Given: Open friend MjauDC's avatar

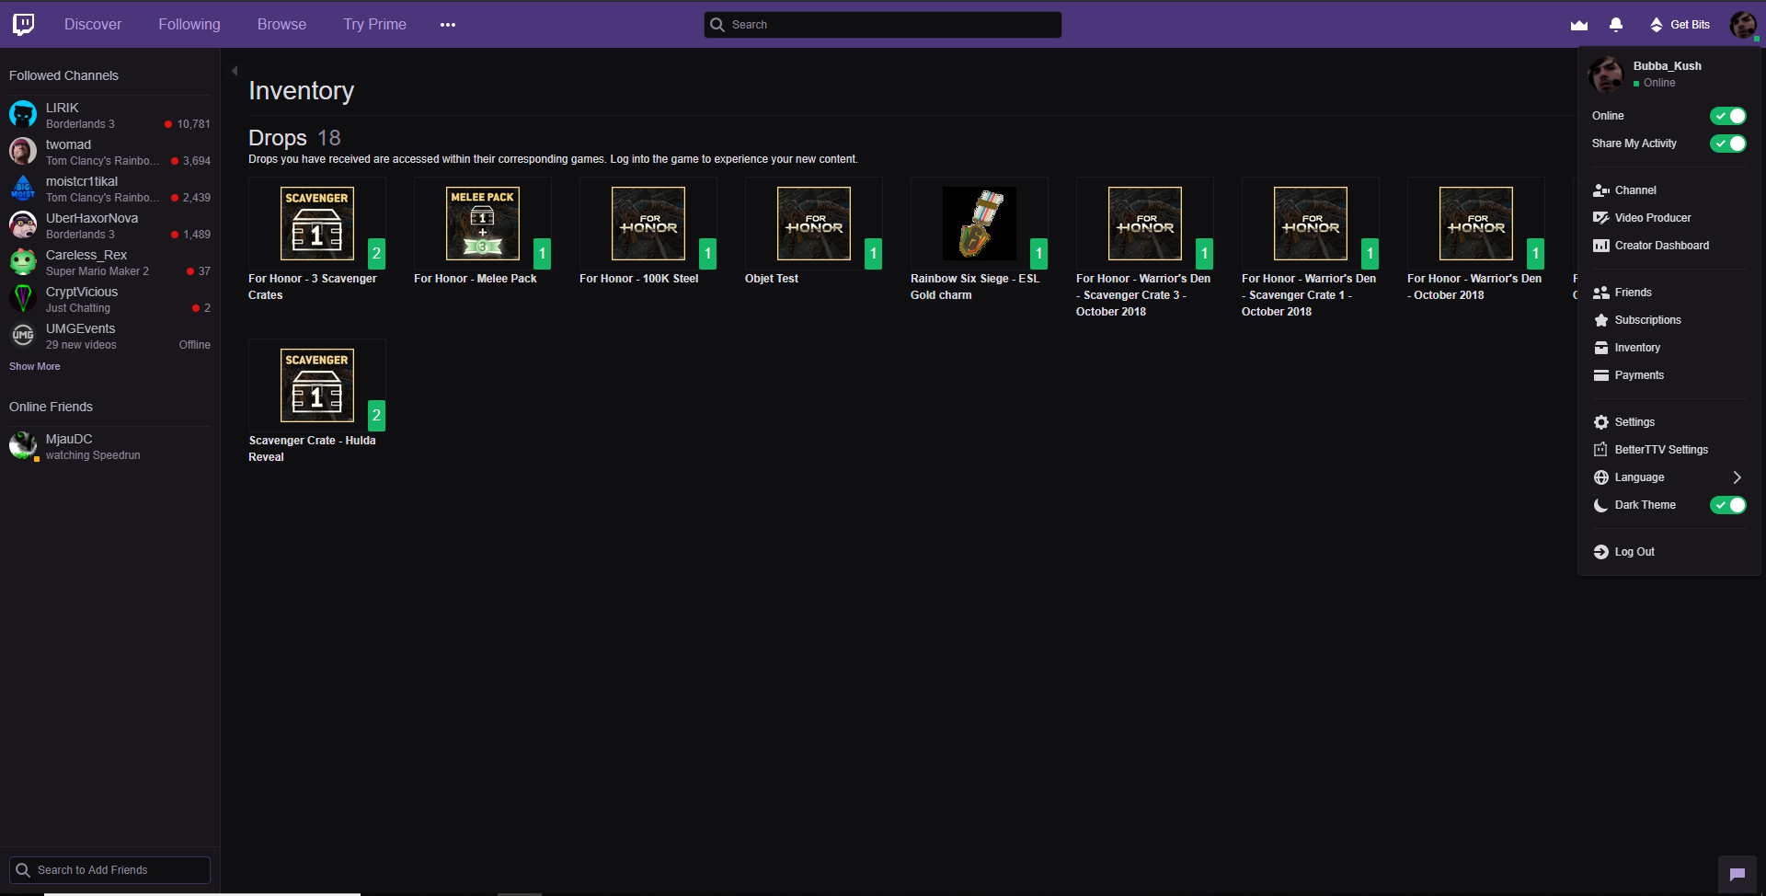Looking at the screenshot, I should [23, 446].
